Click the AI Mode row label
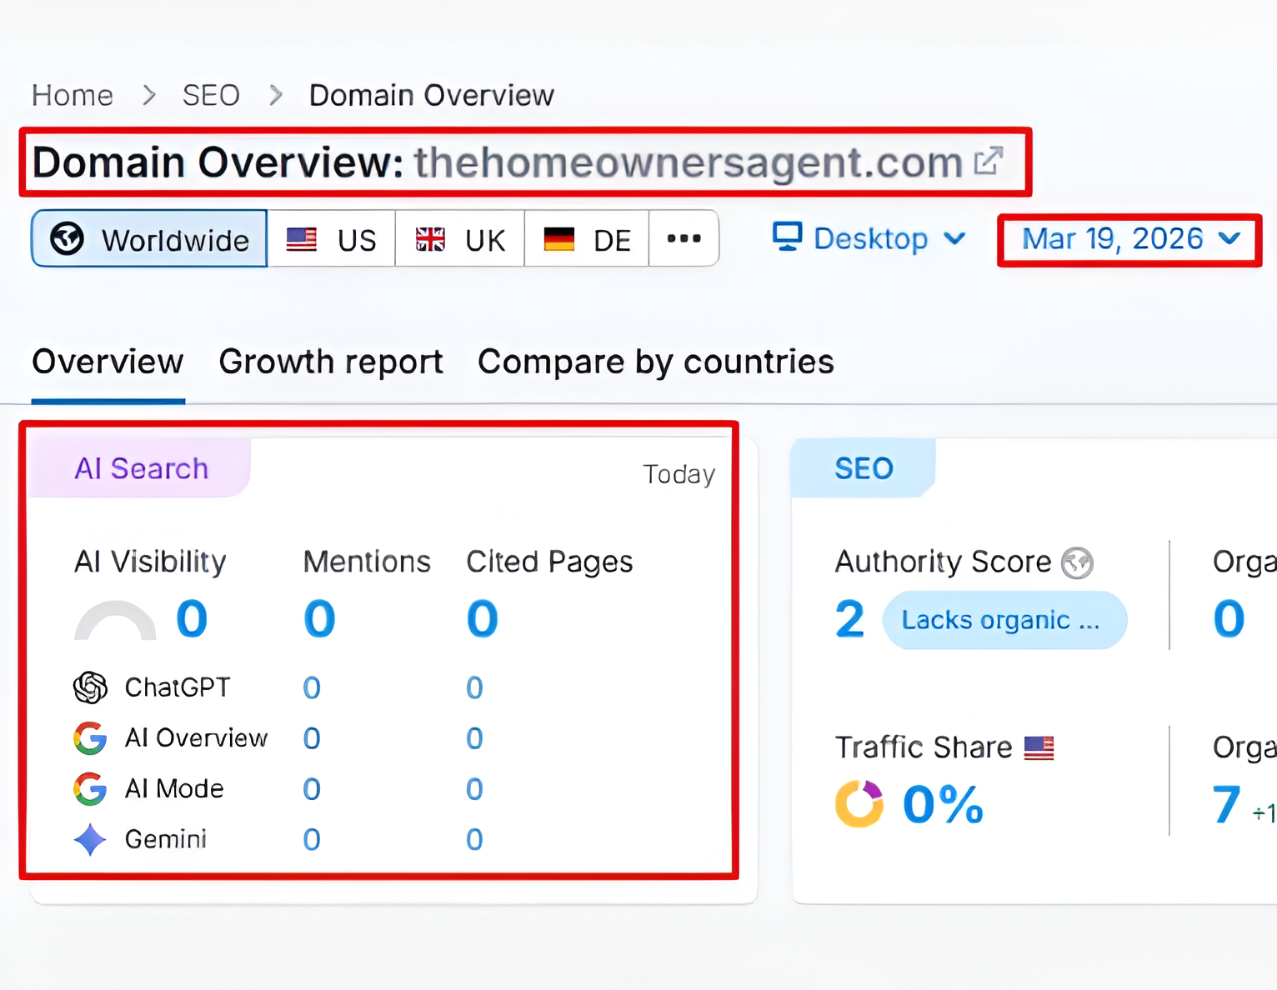The height and width of the screenshot is (990, 1277). point(174,789)
